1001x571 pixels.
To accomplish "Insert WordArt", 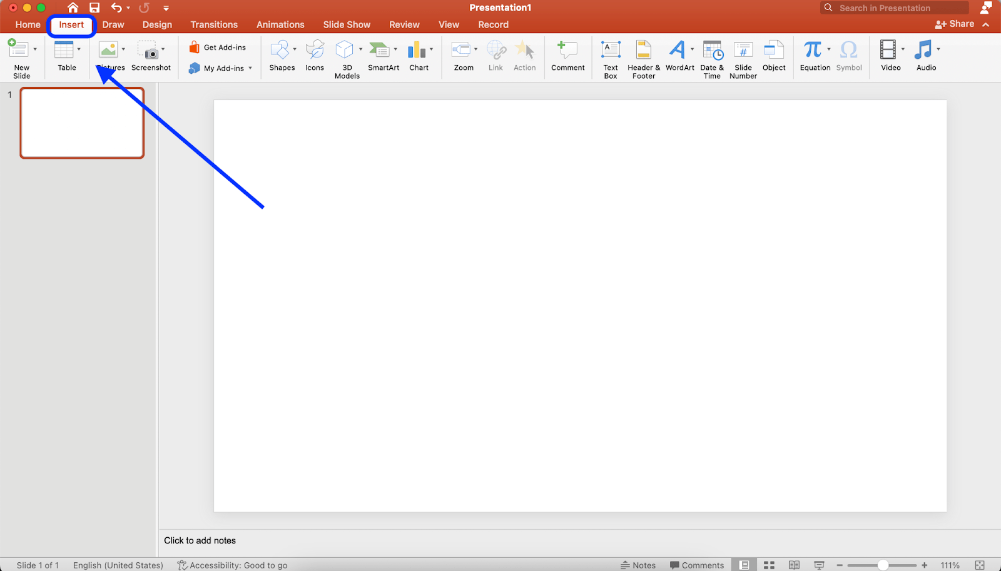I will (679, 58).
